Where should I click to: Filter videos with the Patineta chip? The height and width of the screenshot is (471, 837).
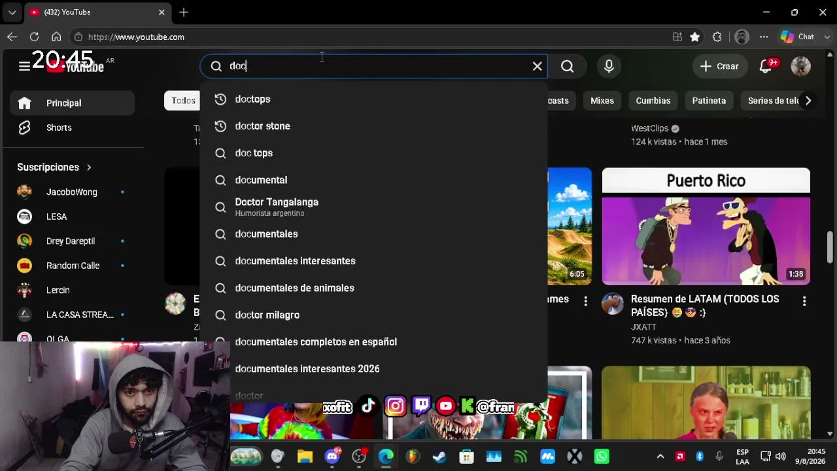click(709, 101)
